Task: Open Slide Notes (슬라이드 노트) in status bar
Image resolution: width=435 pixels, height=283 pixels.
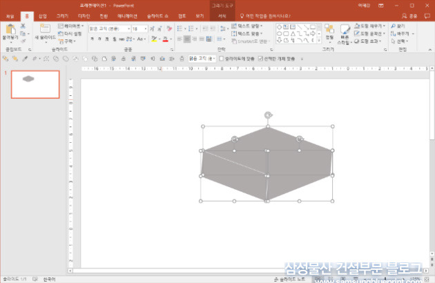Action: tap(289, 279)
